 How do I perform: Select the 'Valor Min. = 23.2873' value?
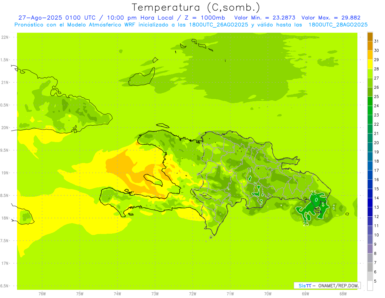pos(265,18)
